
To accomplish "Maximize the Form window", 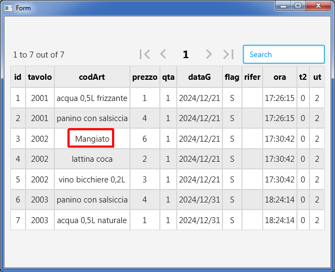I will pyautogui.click(x=298, y=6).
